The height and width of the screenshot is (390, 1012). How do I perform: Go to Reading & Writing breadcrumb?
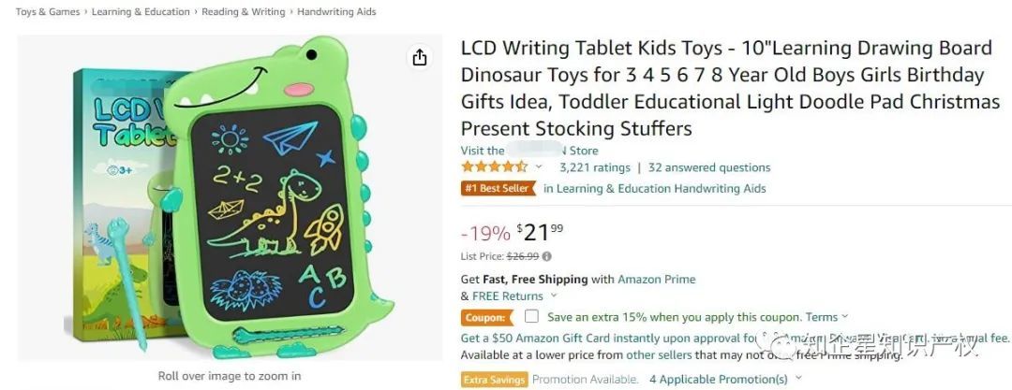click(244, 11)
